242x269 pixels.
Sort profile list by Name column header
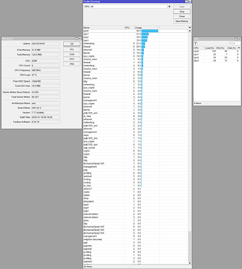(x=104, y=27)
